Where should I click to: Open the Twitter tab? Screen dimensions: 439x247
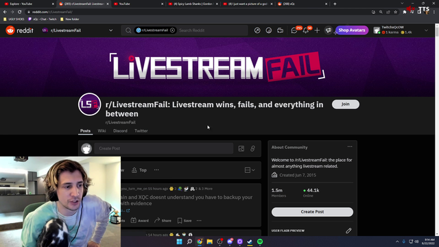(141, 131)
